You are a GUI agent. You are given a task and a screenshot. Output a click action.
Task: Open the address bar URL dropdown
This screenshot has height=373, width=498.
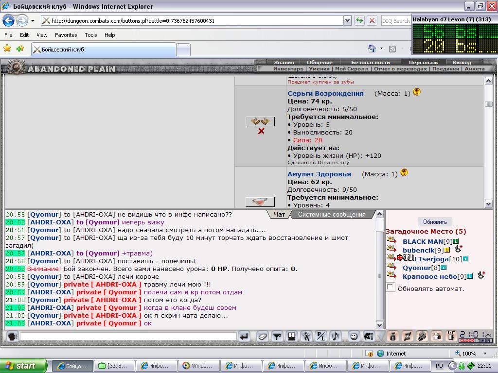pos(347,20)
